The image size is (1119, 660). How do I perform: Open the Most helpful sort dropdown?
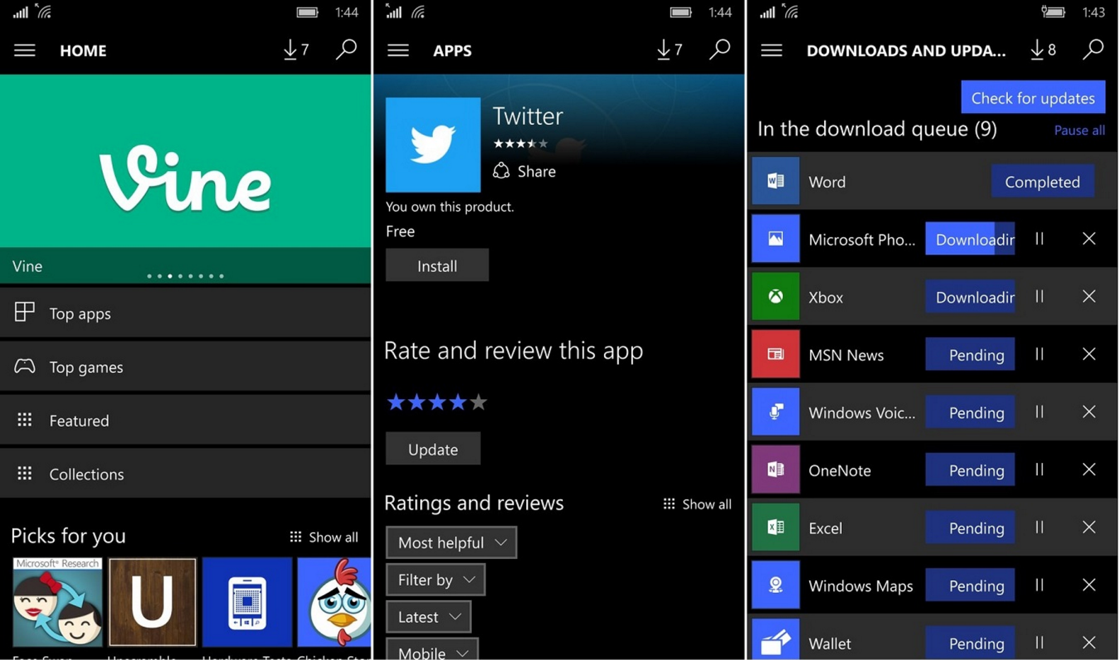pyautogui.click(x=451, y=543)
